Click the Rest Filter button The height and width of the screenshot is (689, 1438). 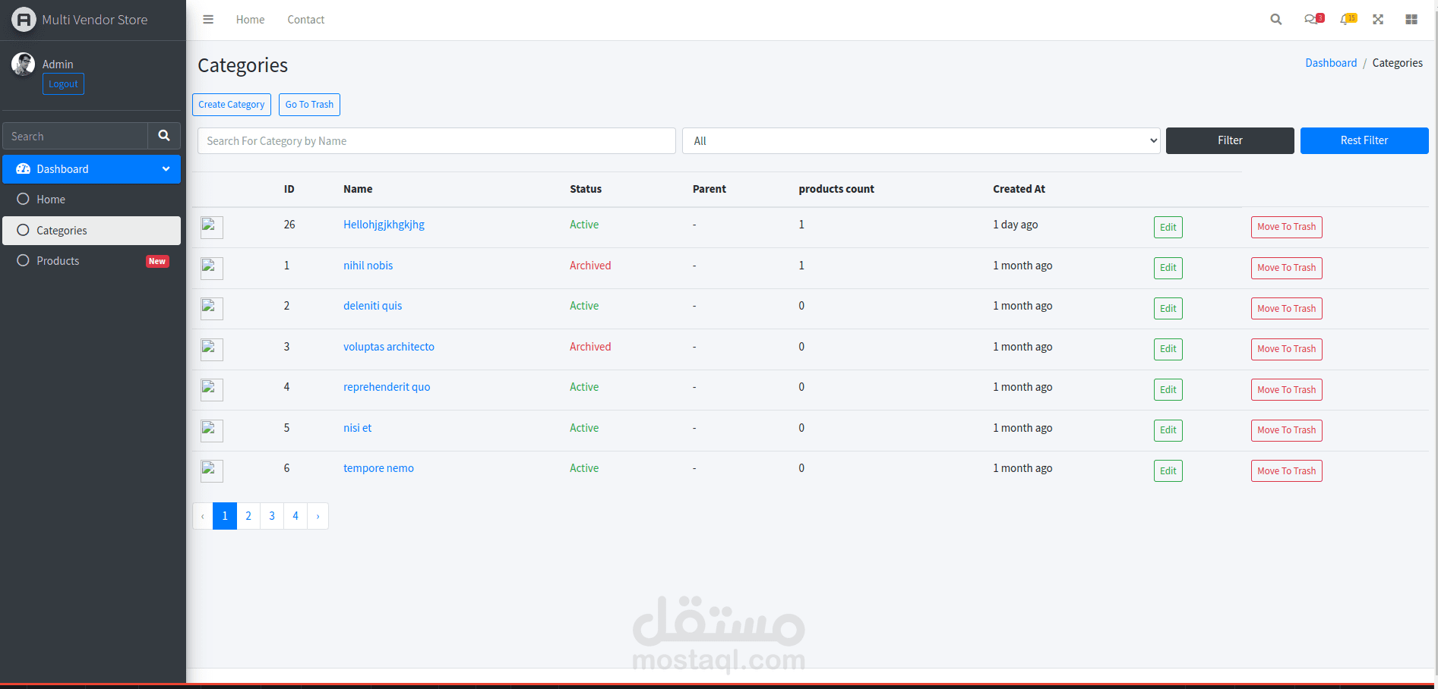pos(1364,140)
